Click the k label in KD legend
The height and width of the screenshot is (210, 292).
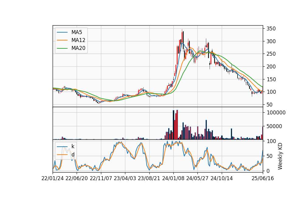tap(73, 146)
